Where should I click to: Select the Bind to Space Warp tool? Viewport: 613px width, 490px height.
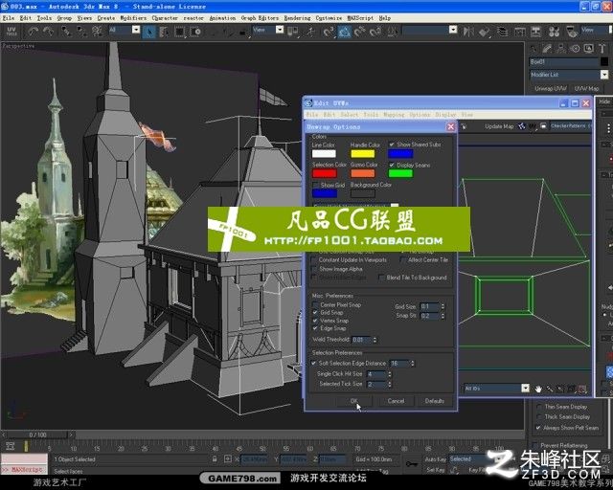click(x=97, y=32)
